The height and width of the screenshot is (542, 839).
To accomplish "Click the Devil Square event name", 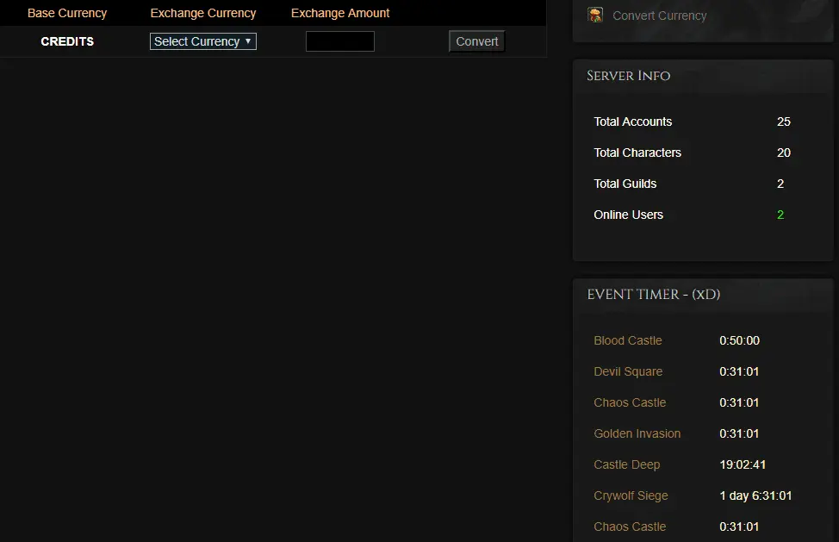I will 628,371.
